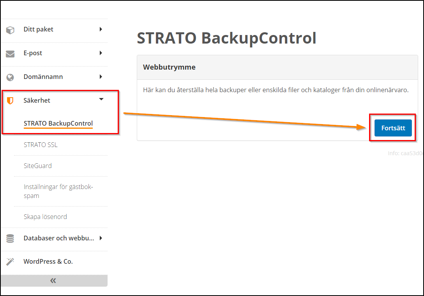Click Inställningar för gästbok-spam

58,191
